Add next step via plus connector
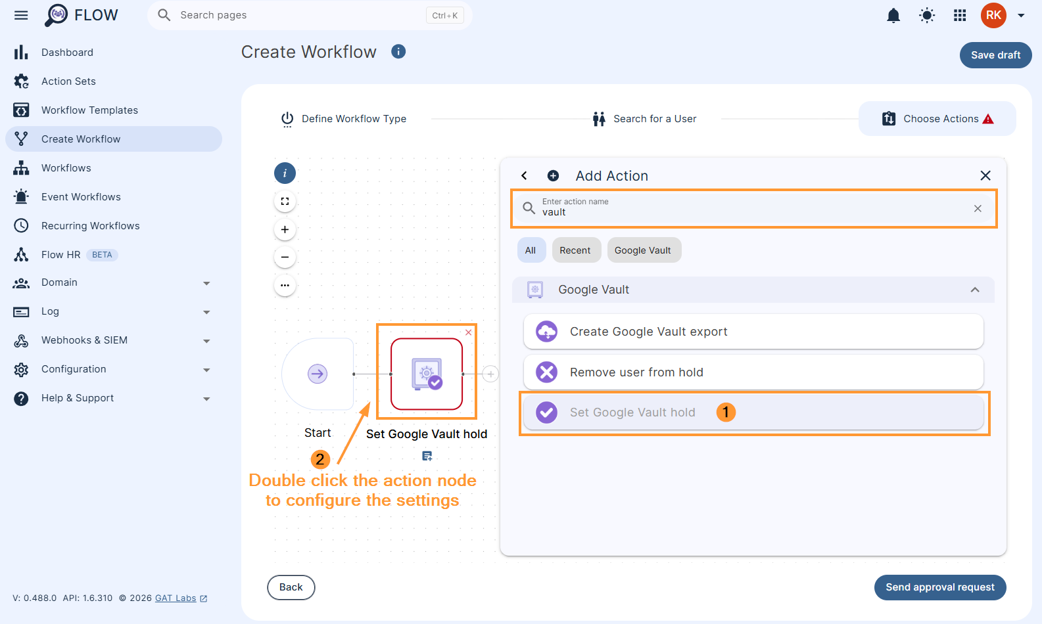This screenshot has width=1042, height=624. pos(490,374)
